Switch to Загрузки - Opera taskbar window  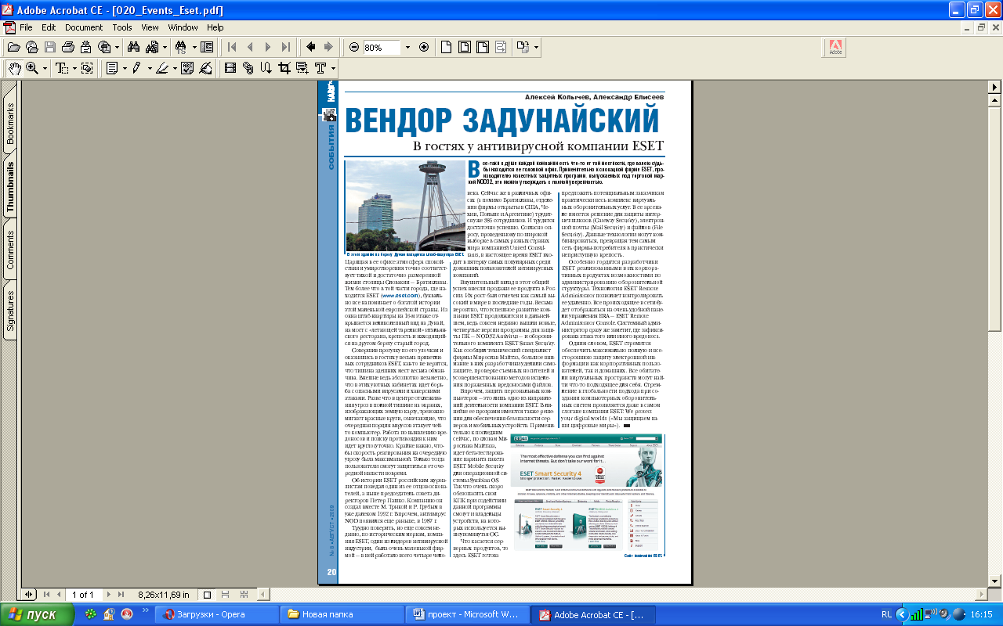(x=219, y=614)
